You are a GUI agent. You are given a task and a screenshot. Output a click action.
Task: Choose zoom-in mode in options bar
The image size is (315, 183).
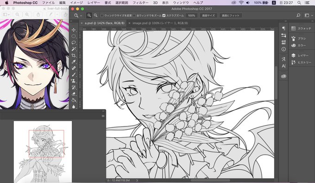[89, 15]
